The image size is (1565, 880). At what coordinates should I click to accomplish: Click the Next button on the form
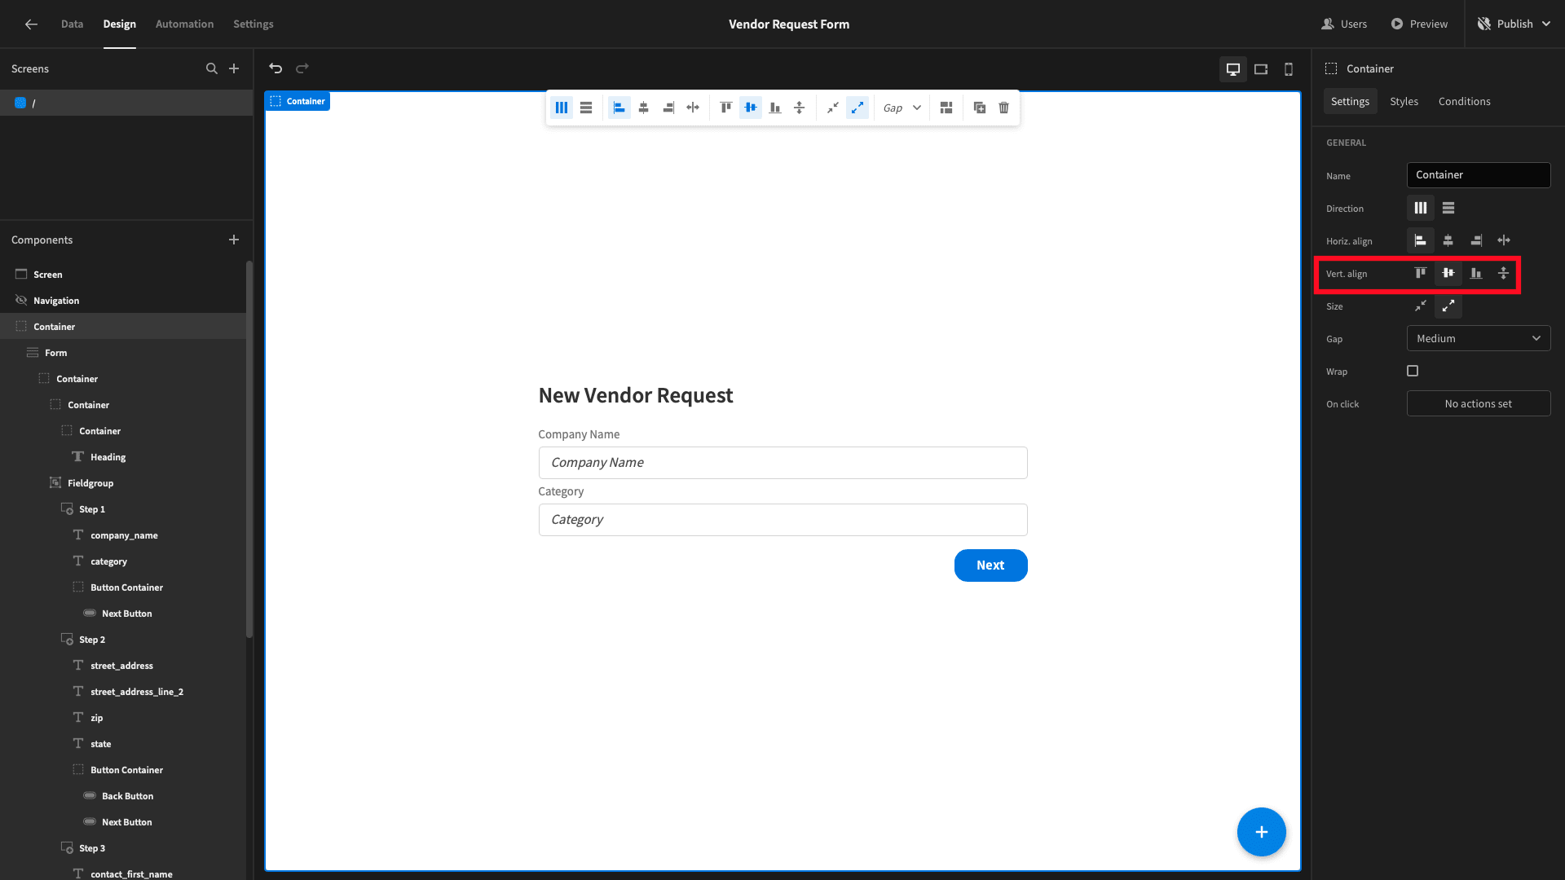[x=990, y=564]
